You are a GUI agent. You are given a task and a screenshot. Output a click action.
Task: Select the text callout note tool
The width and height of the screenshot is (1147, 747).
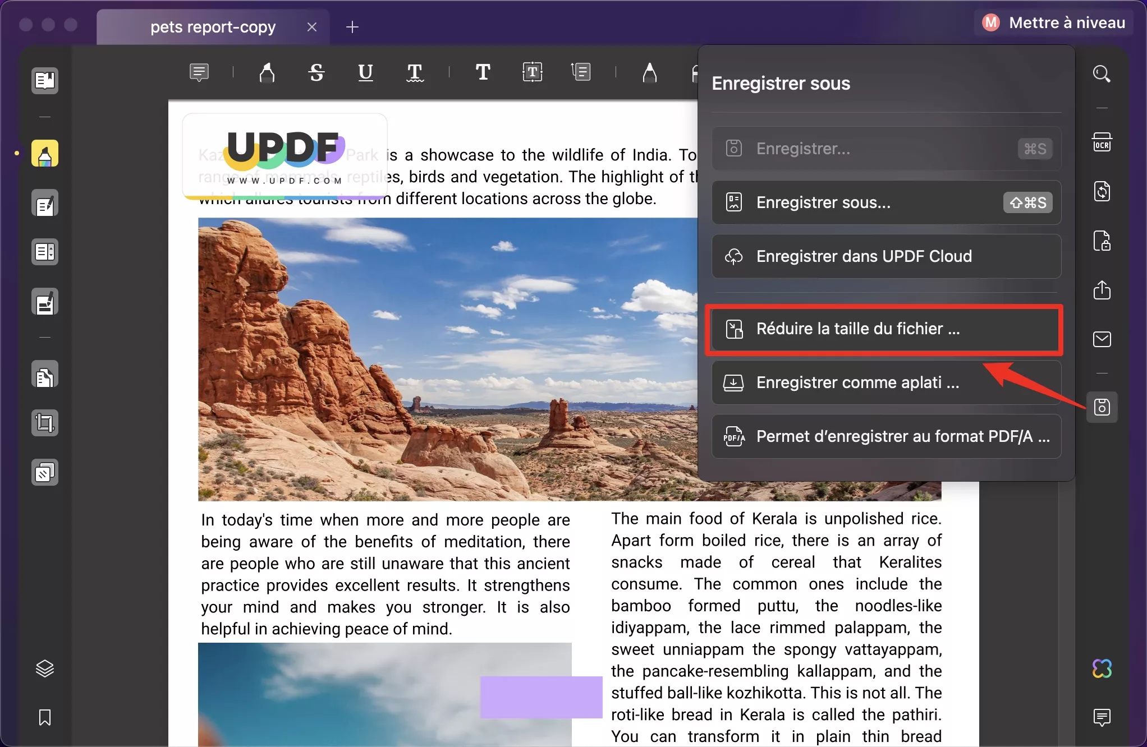tap(581, 72)
